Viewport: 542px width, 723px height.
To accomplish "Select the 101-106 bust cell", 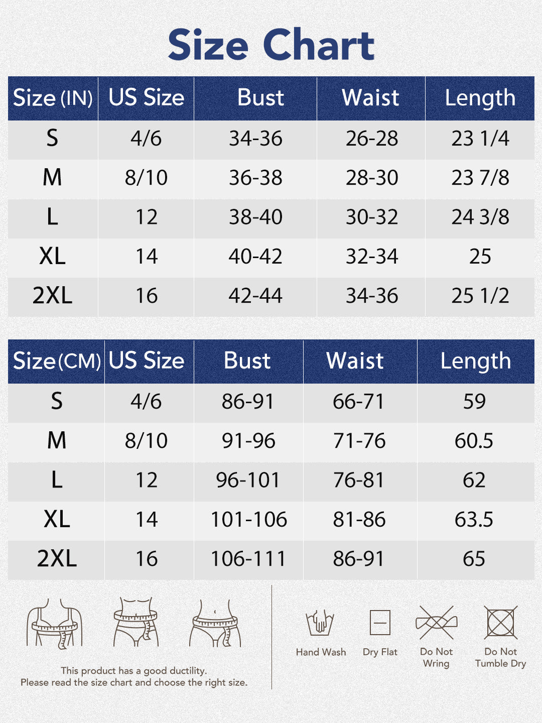I will (249, 520).
